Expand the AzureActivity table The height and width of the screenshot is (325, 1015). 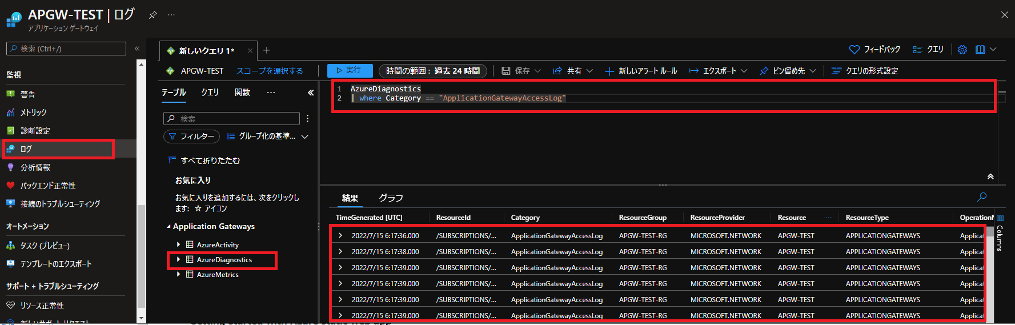(x=178, y=244)
